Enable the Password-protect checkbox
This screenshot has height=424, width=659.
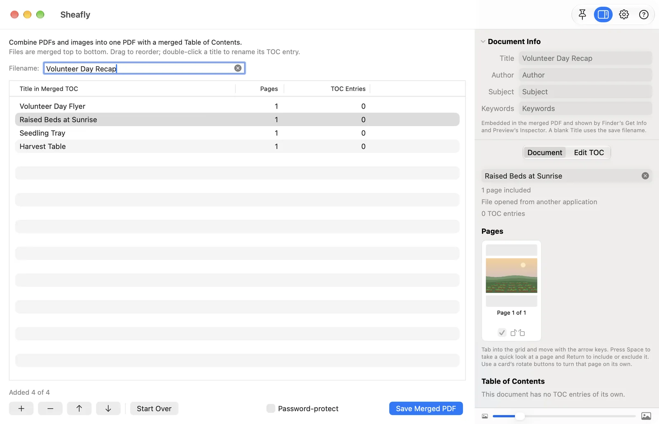pos(271,408)
